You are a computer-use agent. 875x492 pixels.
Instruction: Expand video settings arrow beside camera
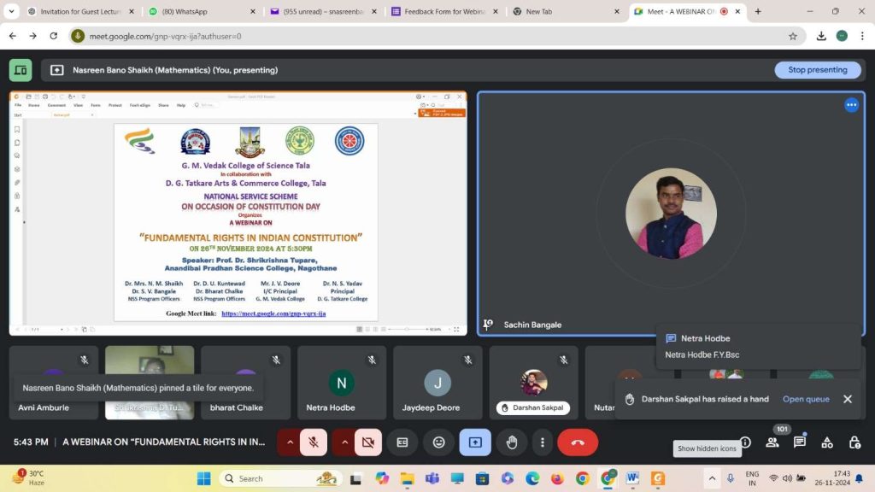coord(345,442)
